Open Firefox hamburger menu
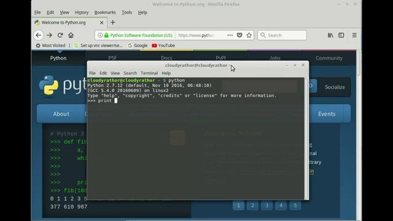Viewport: 393px width, 221px height. point(354,36)
